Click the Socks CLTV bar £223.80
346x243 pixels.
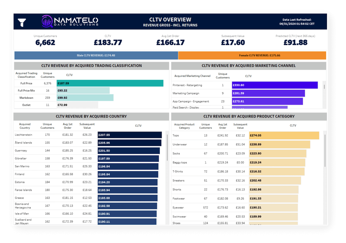(x=278, y=153)
